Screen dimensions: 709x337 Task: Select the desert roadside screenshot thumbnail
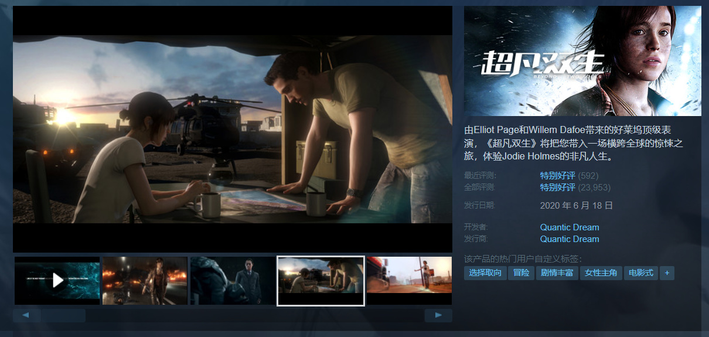point(409,281)
